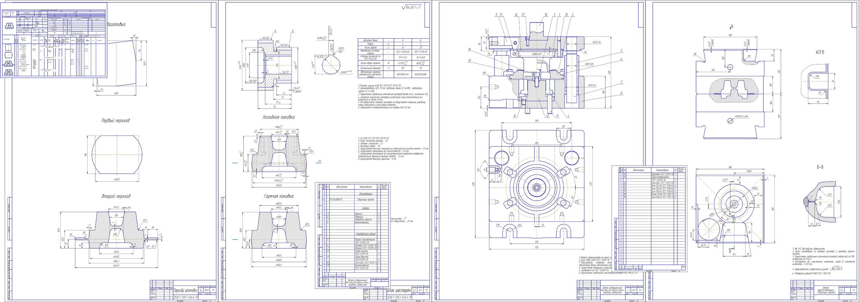
Task: Select the "Заготовка" view heading
Action: tap(116, 25)
